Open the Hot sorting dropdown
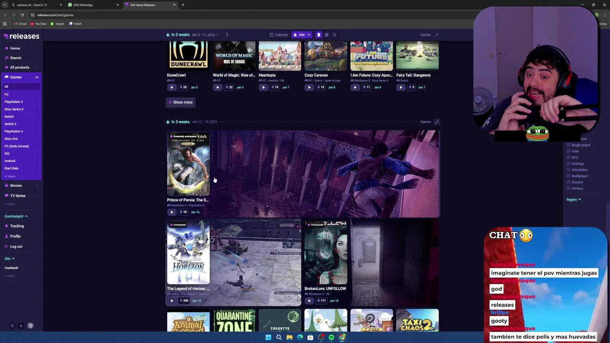Image resolution: width=610 pixels, height=343 pixels. tap(302, 35)
